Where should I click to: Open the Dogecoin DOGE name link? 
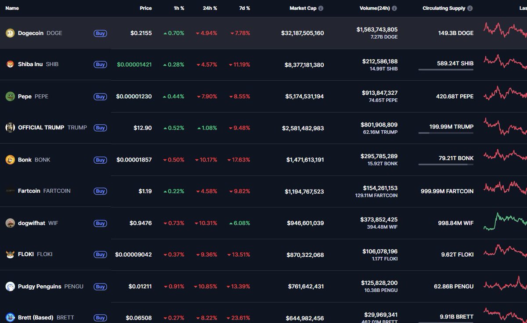point(40,33)
